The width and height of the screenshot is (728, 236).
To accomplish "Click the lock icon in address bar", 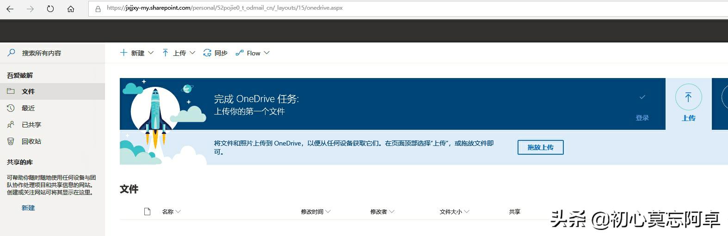I will pyautogui.click(x=98, y=8).
